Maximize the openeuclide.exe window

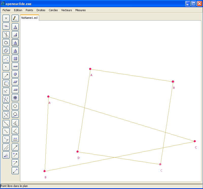(194, 4)
